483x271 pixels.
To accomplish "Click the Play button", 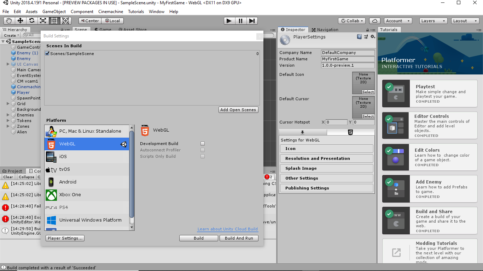I will point(229,21).
